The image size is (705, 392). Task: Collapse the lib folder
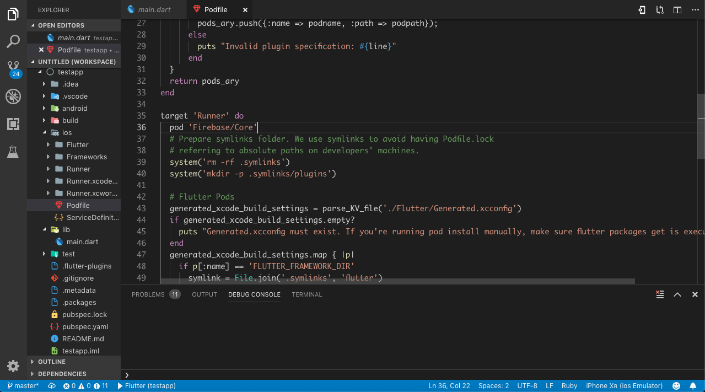[x=74, y=230]
